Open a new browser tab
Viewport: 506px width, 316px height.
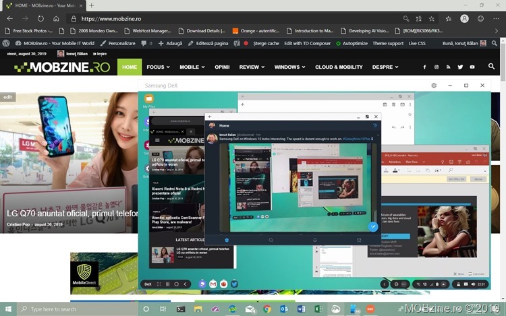tap(92, 5)
